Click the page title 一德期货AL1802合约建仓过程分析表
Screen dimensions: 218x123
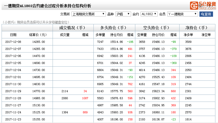pyautogui.click(x=37, y=6)
